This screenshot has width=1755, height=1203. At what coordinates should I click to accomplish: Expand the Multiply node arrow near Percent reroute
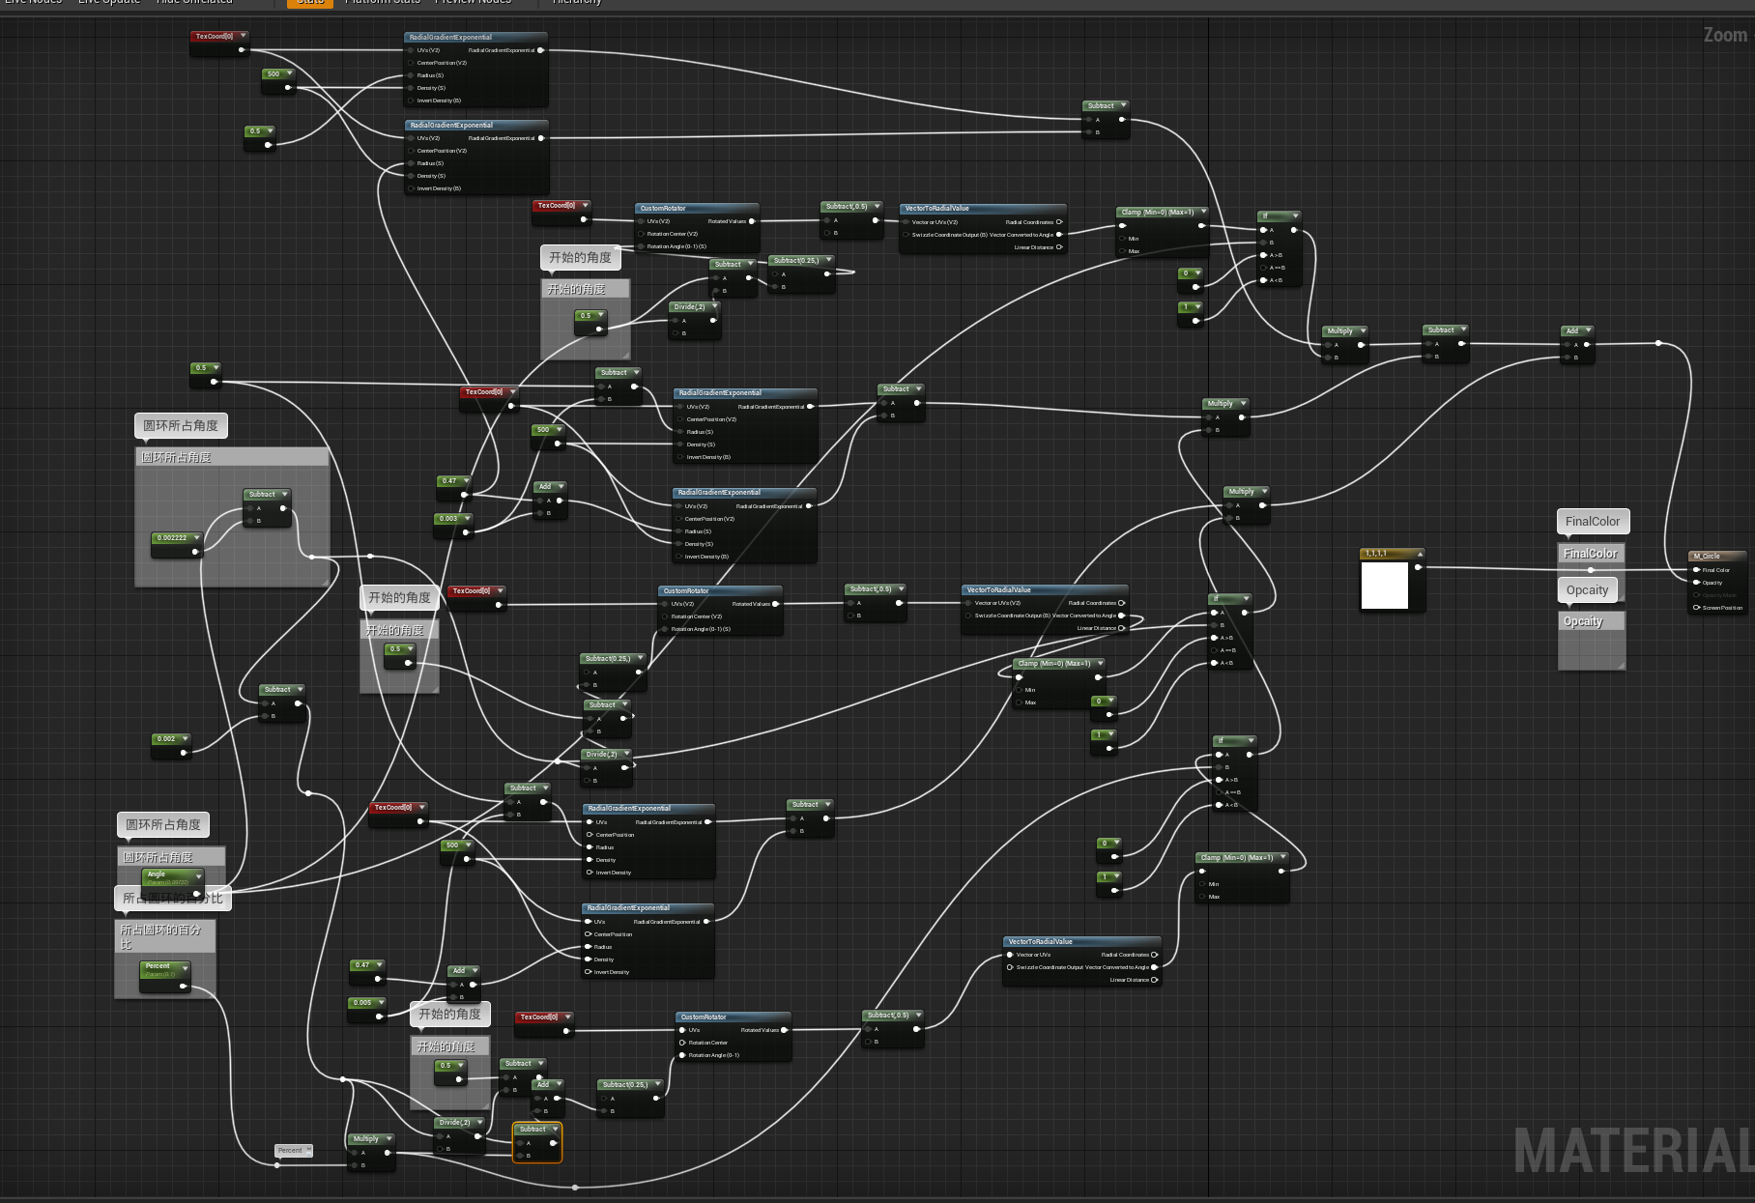(x=389, y=1138)
